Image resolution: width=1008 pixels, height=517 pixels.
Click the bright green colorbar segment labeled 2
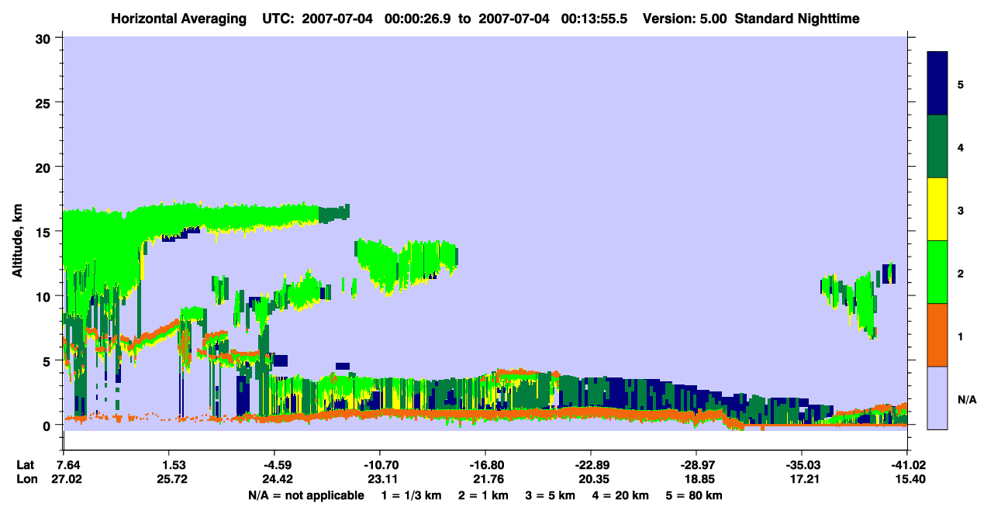coord(937,272)
